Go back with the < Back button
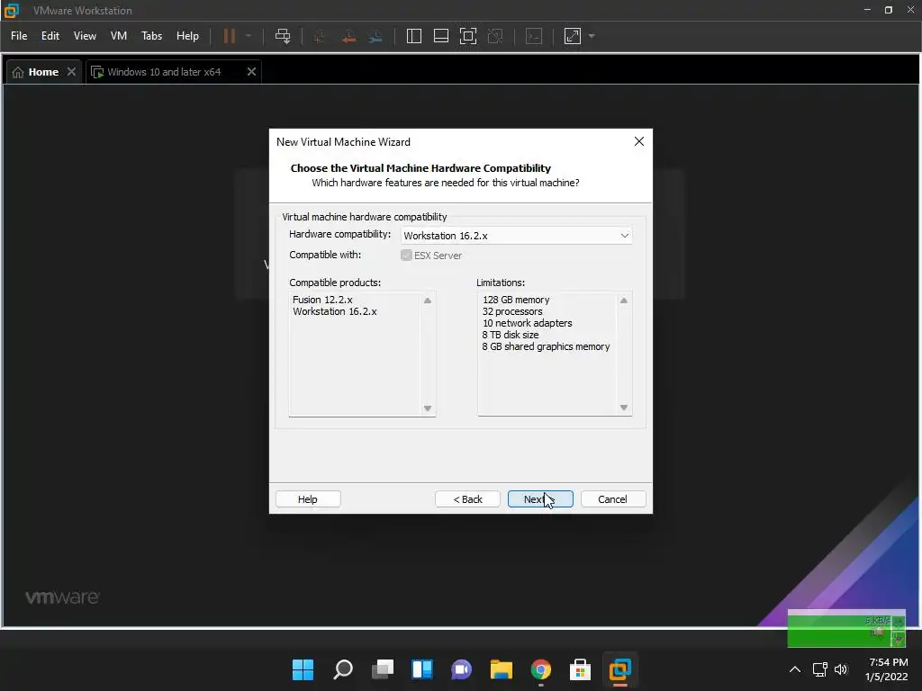The image size is (922, 691). coord(467,498)
